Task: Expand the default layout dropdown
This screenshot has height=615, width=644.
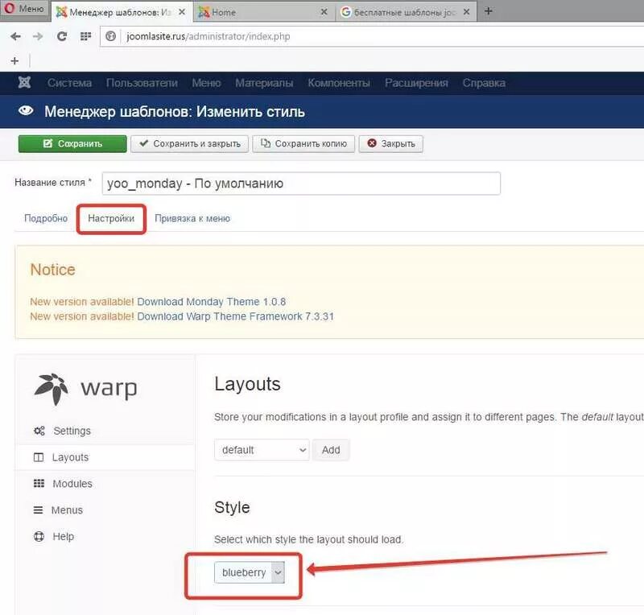Action: 262,450
